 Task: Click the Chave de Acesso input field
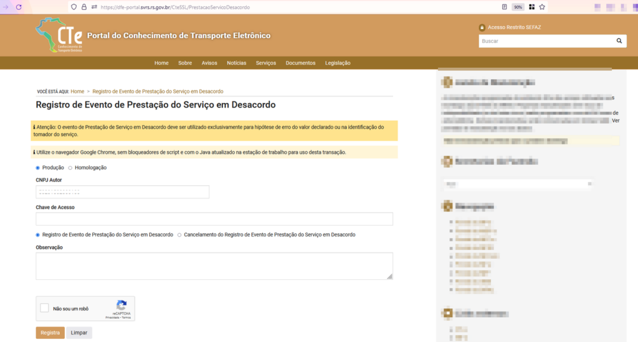pos(214,219)
